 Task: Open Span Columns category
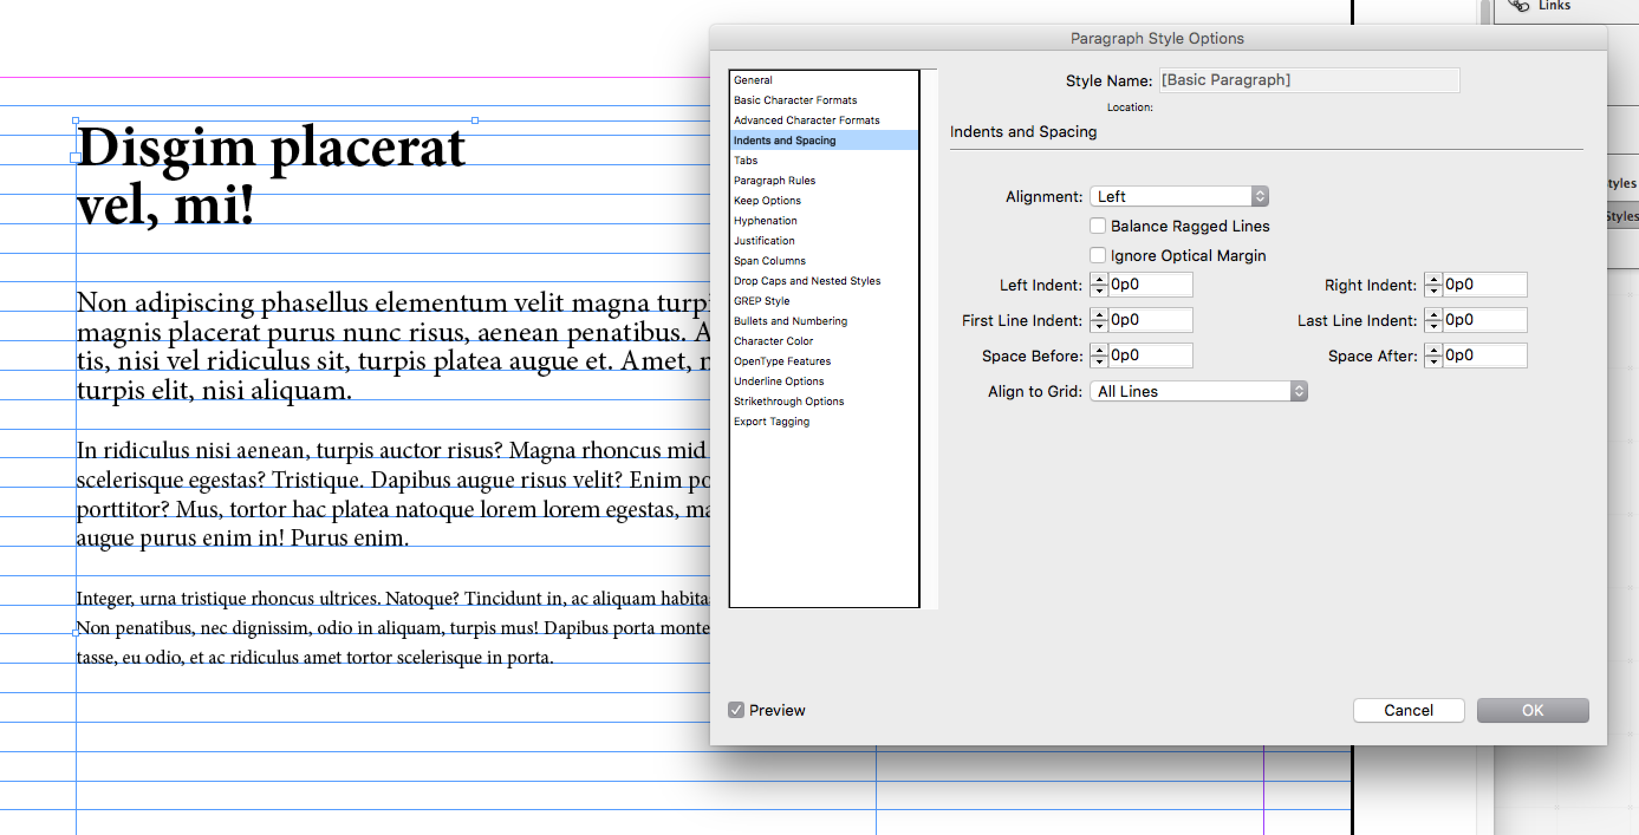coord(823,261)
